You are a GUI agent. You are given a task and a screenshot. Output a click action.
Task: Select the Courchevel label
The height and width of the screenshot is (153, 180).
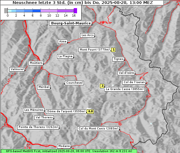tap(74, 83)
